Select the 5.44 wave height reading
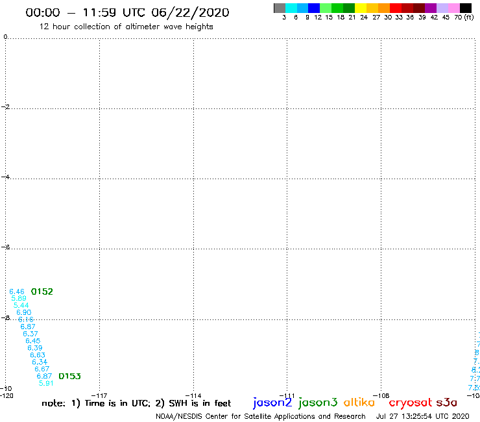Viewport: 480px width, 422px height. click(x=21, y=305)
